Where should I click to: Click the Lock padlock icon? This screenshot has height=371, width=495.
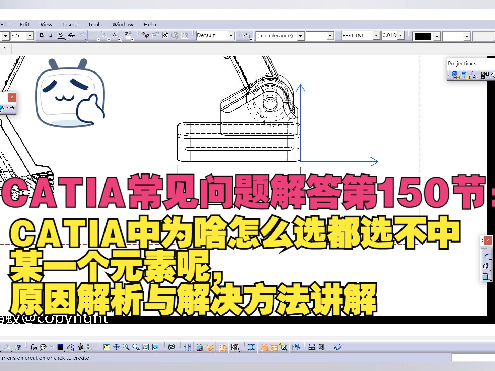pyautogui.click(x=81, y=347)
